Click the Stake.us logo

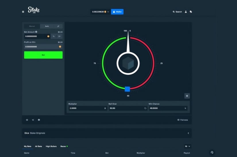click(34, 10)
